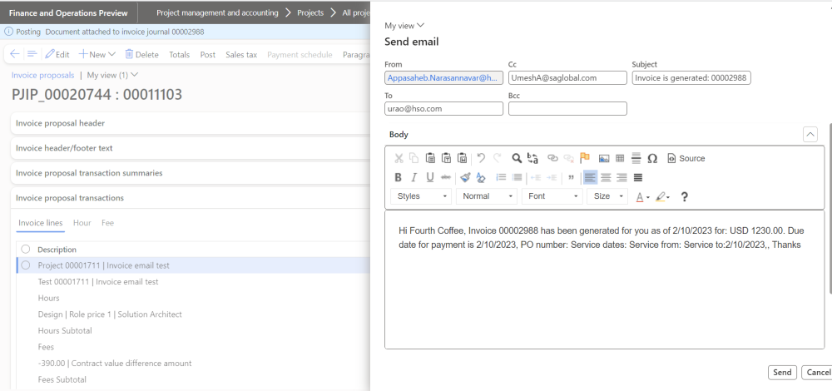Click the Copy formatting paintbrush icon
The width and height of the screenshot is (832, 391).
point(465,177)
